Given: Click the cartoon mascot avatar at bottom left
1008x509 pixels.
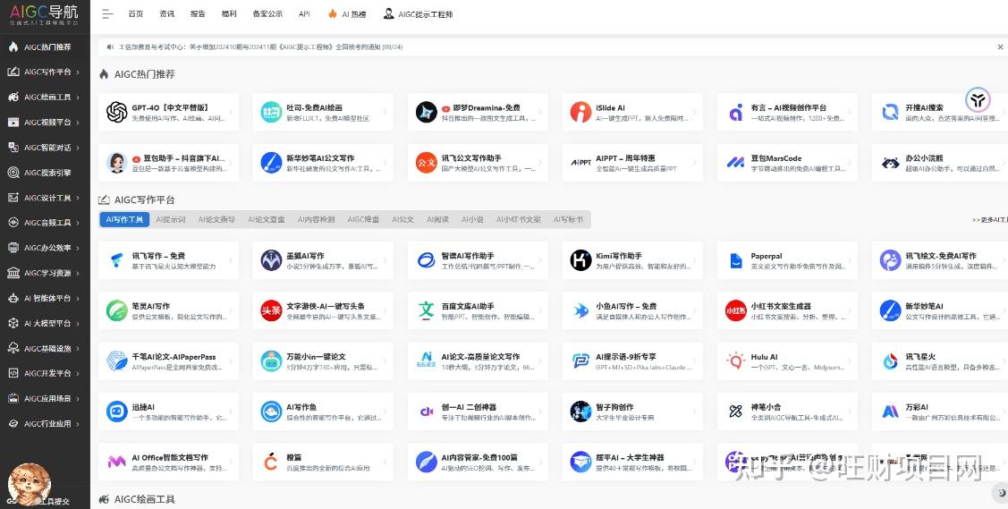Looking at the screenshot, I should click(x=29, y=484).
